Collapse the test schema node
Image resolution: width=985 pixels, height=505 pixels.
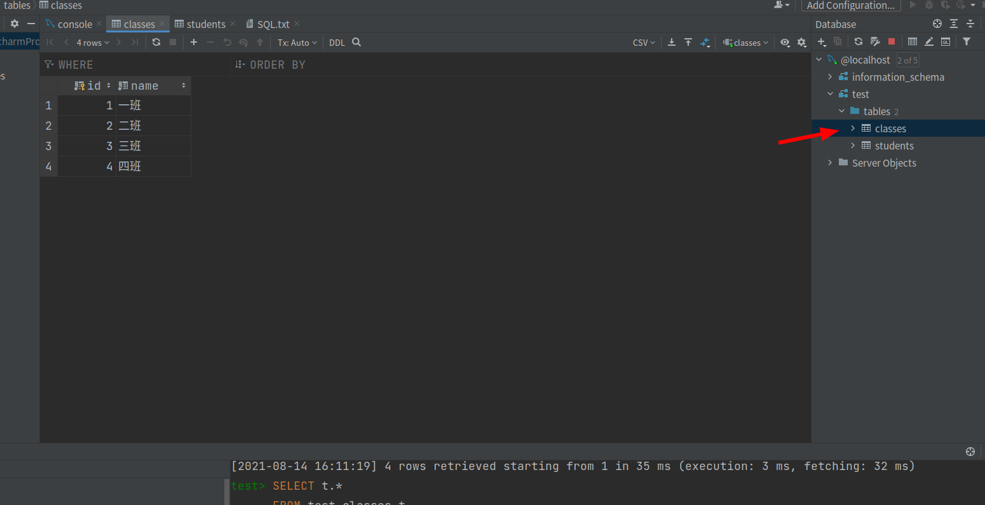830,94
